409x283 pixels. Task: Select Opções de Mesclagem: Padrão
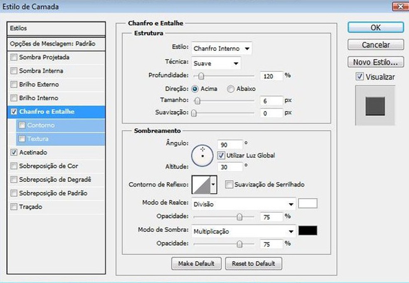point(57,44)
